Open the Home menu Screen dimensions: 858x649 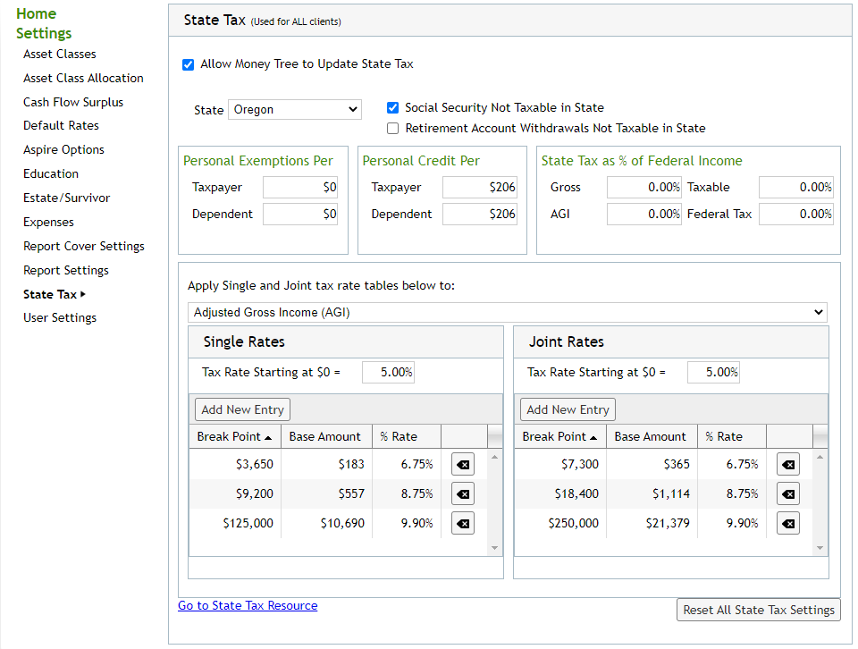point(36,13)
